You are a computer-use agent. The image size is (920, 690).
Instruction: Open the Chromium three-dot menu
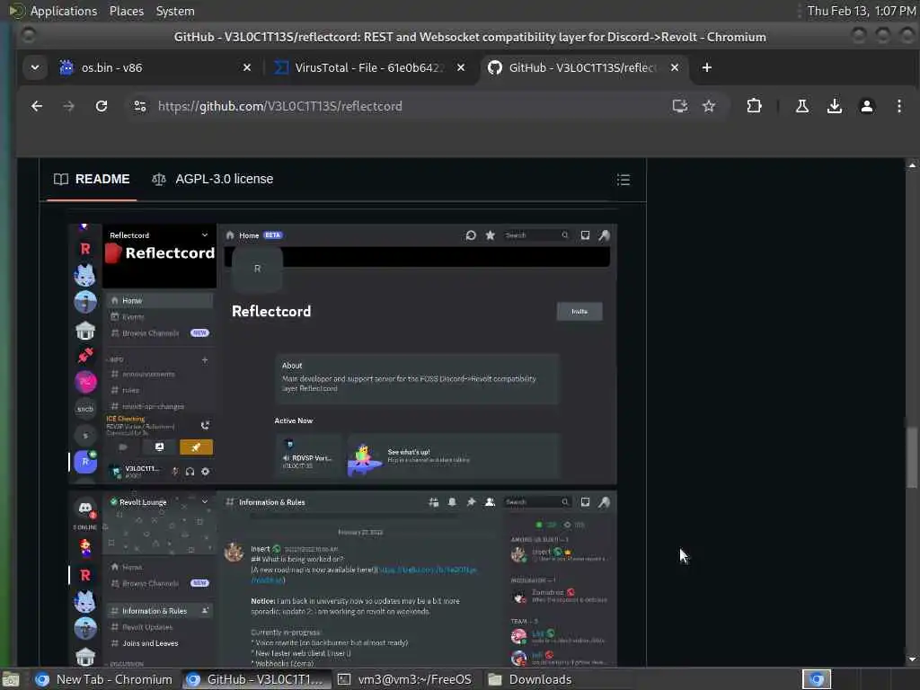[898, 106]
